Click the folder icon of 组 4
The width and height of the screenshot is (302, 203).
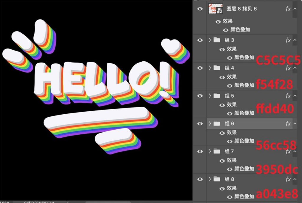(x=217, y=68)
